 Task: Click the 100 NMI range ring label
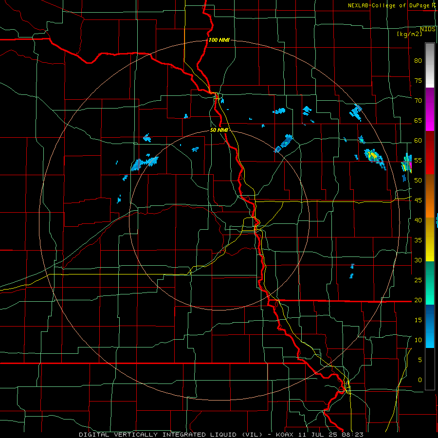[x=219, y=40]
